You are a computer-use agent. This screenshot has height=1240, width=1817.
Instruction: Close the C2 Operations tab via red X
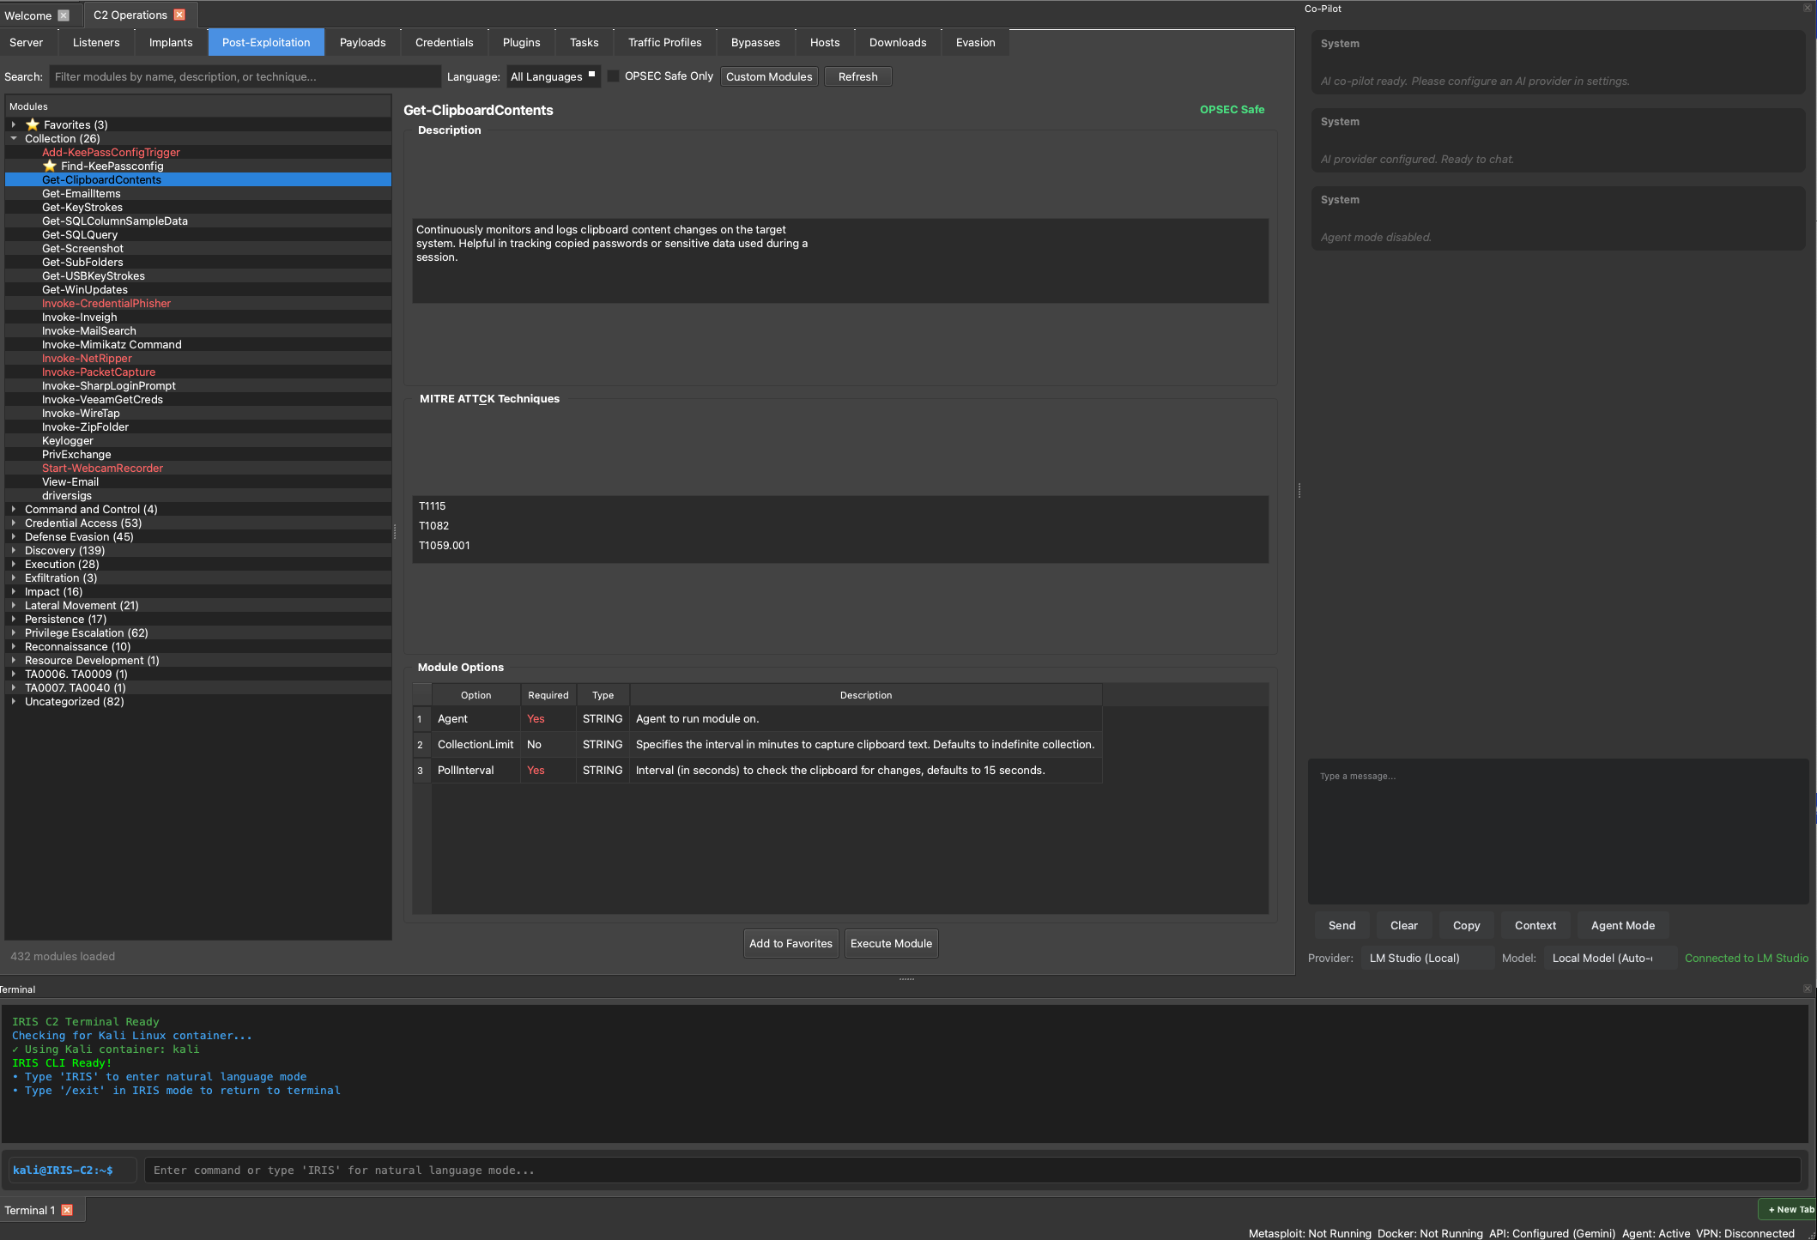pos(179,15)
